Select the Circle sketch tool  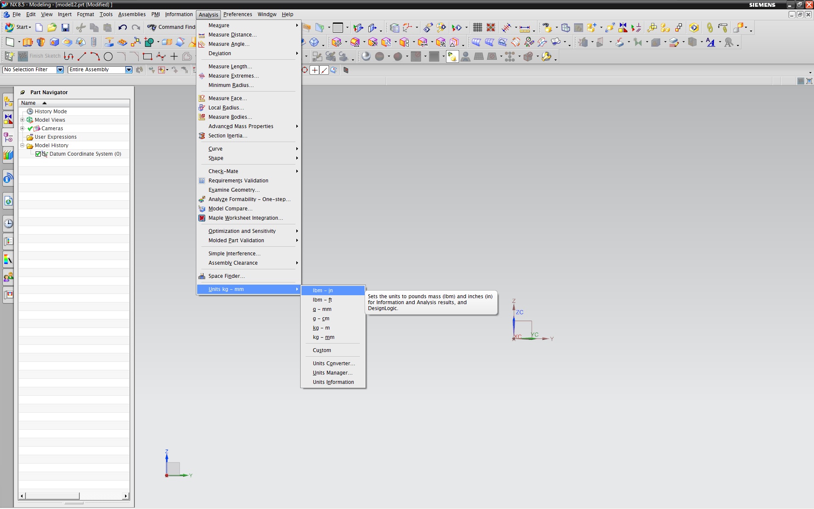108,56
